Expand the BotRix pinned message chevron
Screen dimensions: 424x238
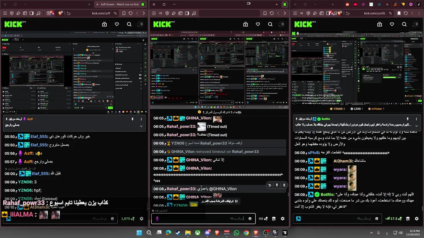pyautogui.click(x=416, y=126)
